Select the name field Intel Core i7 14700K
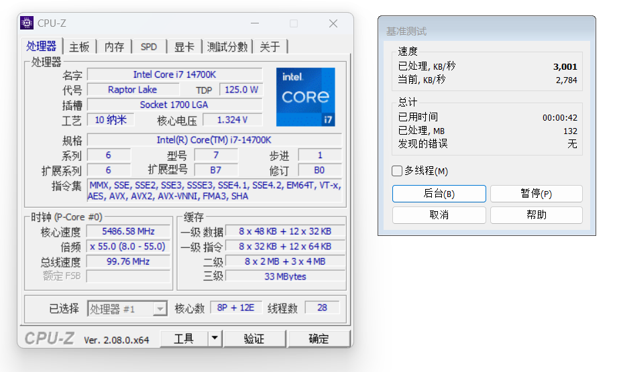Viewport: 617px width, 372px height. tap(175, 74)
